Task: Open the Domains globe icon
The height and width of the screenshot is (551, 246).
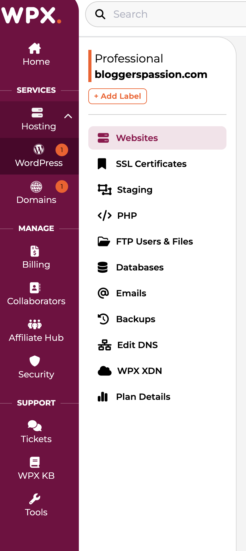Action: pyautogui.click(x=36, y=187)
